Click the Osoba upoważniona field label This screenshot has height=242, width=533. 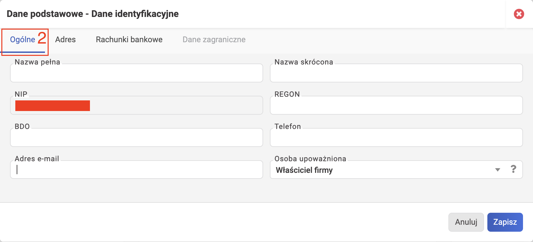pos(310,159)
